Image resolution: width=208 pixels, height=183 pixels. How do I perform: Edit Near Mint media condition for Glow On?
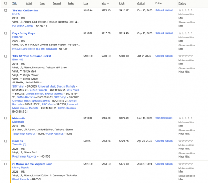coord(184,148)
